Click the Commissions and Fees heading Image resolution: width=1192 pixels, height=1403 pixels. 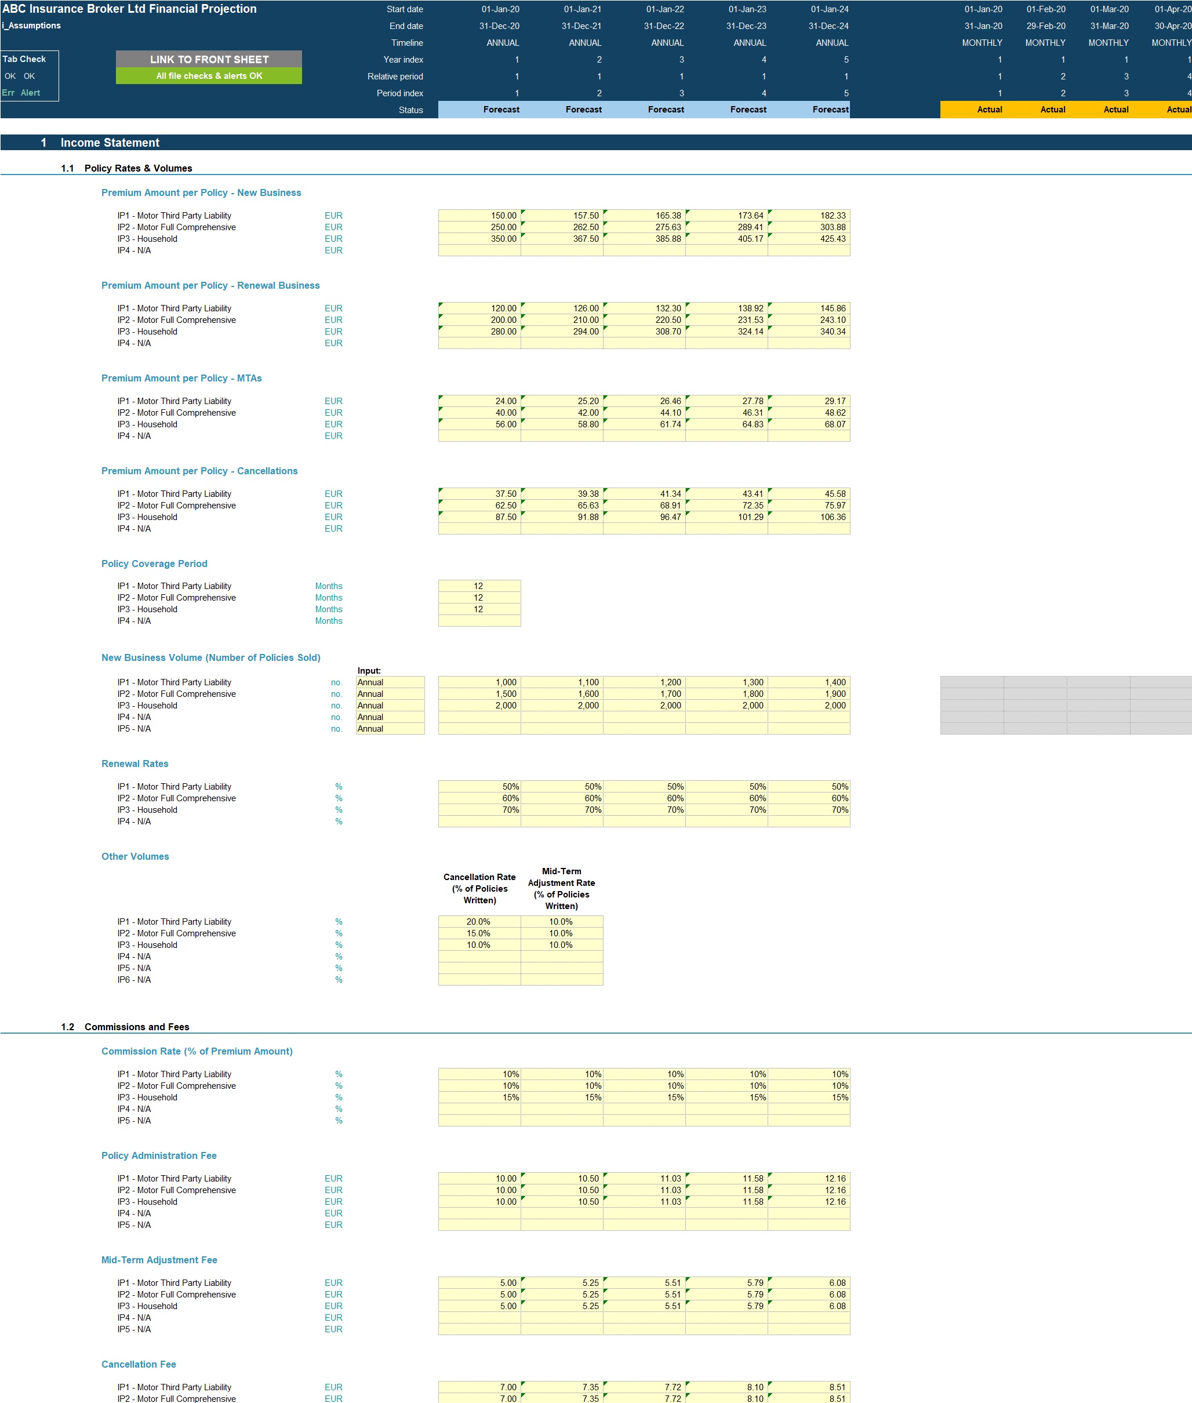(x=136, y=1027)
